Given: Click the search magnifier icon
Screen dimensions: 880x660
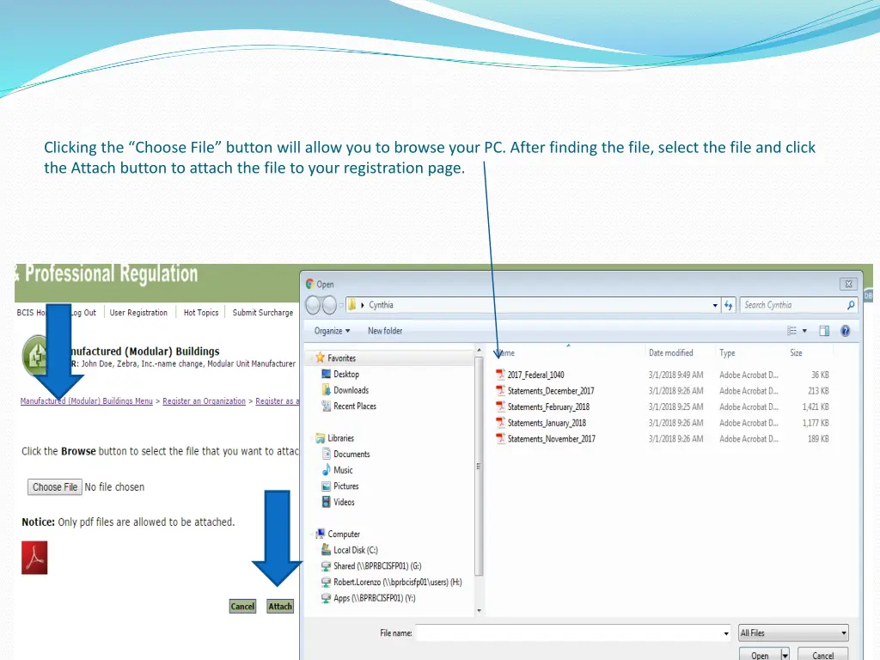Looking at the screenshot, I should 851,305.
